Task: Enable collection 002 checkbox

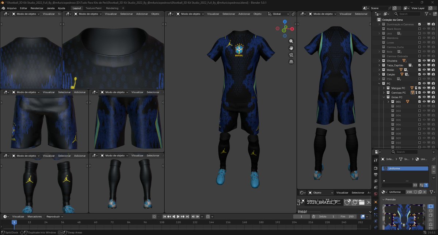Action: click(419, 106)
